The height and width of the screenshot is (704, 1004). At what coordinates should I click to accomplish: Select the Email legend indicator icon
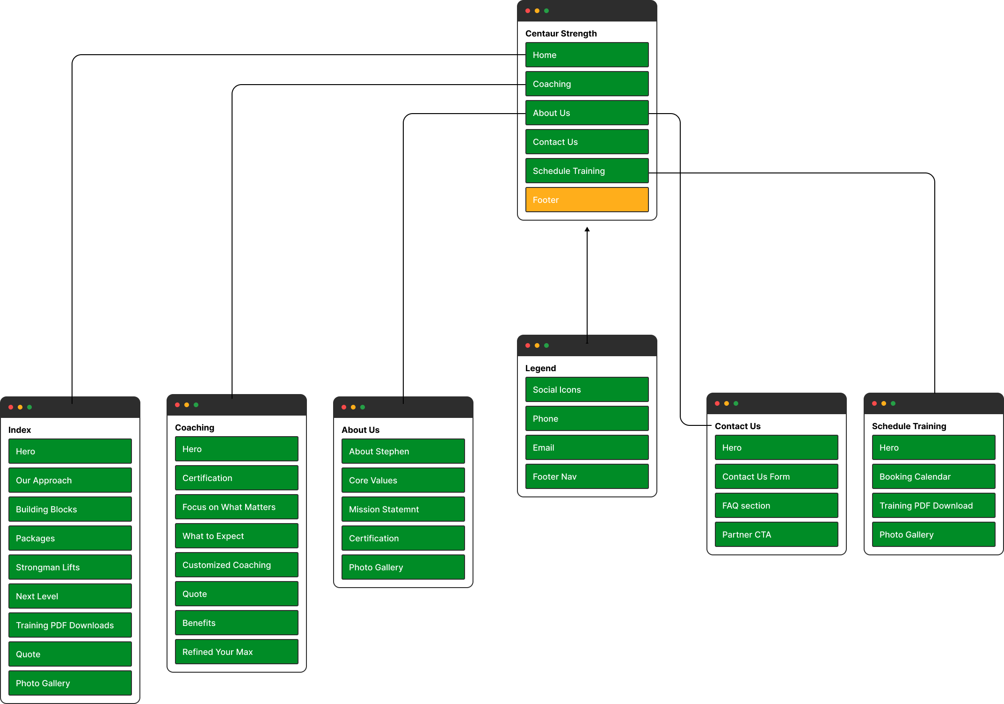point(587,448)
